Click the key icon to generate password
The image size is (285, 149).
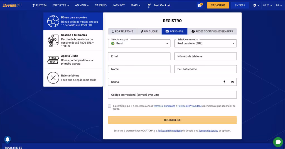[224, 82]
